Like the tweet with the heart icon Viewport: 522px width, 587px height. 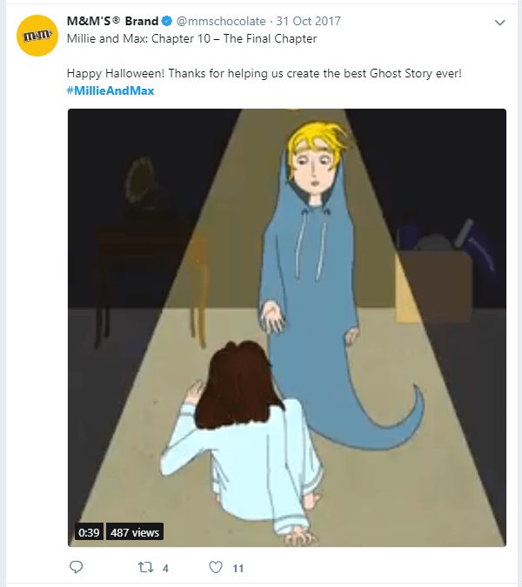216,567
